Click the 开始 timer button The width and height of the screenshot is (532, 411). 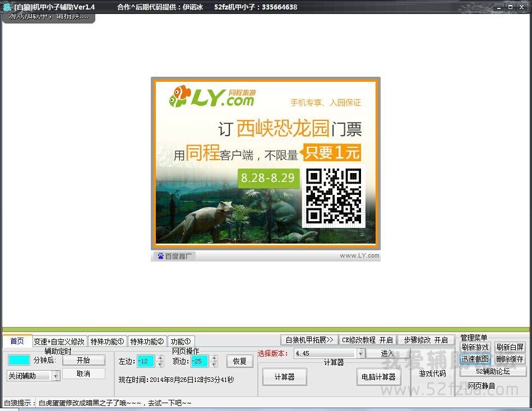pos(84,360)
